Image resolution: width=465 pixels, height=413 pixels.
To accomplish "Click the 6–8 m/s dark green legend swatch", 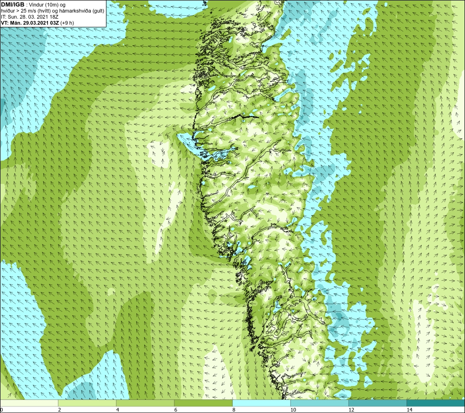I will 204,403.
